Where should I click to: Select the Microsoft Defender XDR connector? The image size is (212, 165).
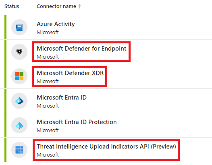70,73
